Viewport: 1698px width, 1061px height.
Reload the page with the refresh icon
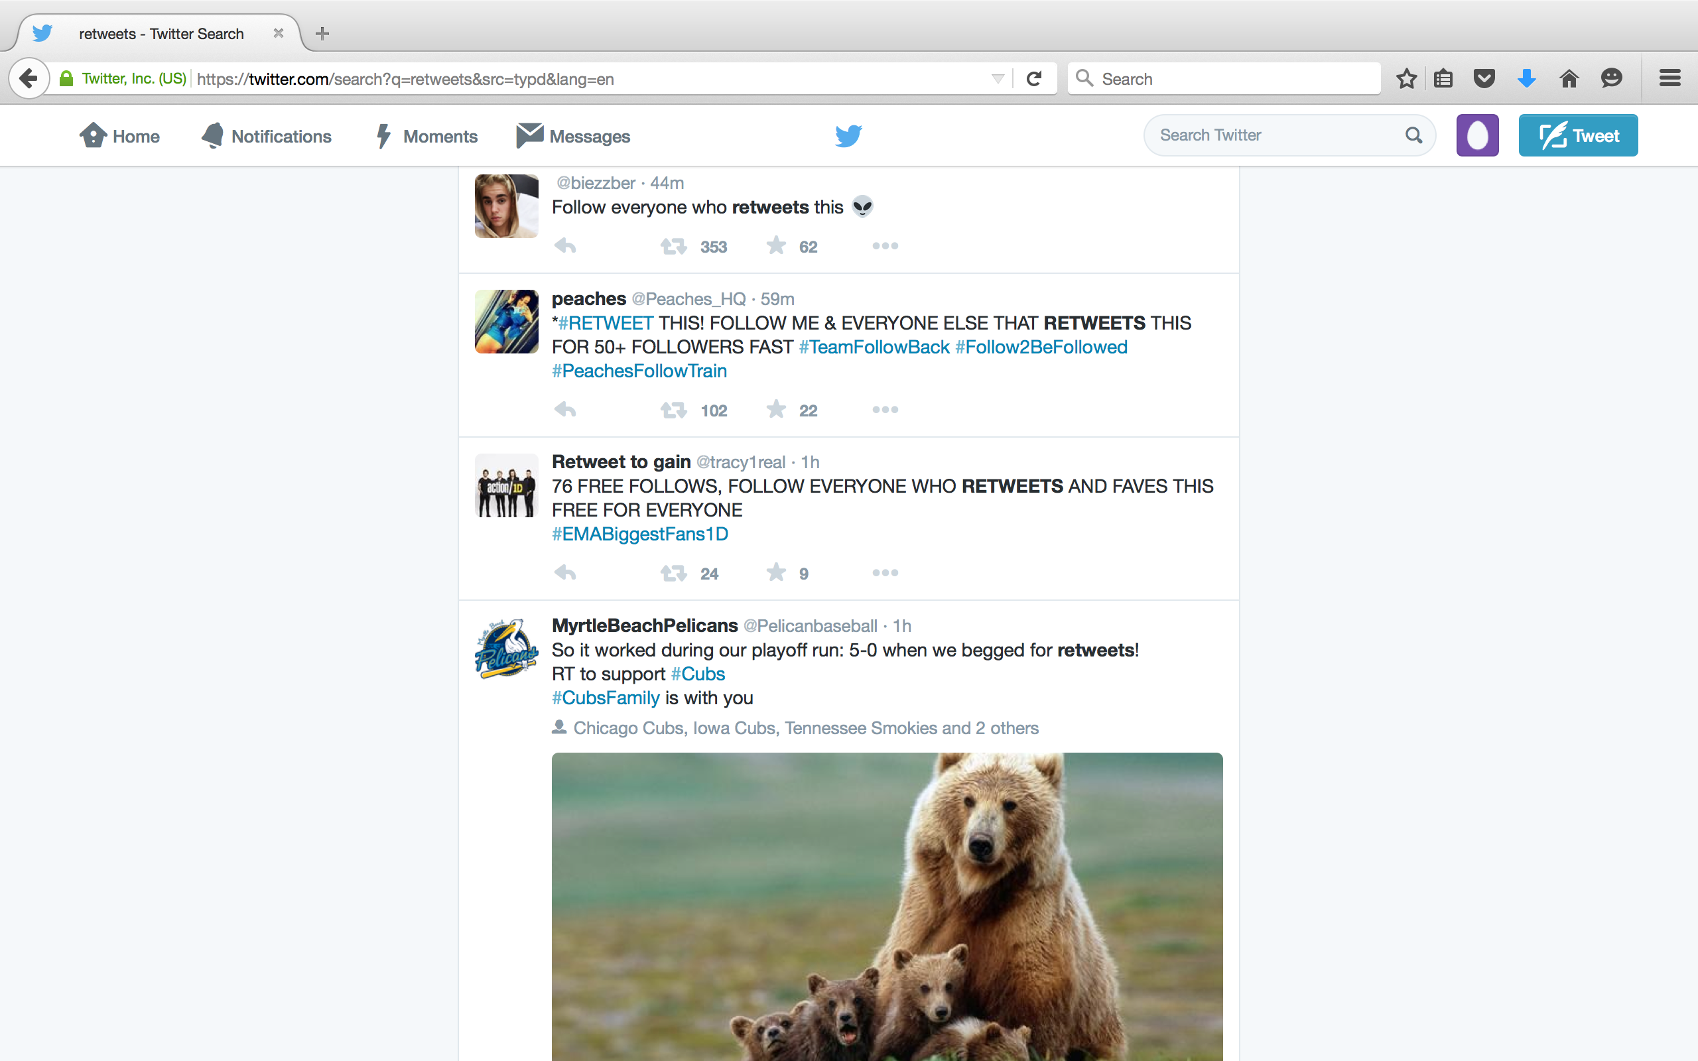pyautogui.click(x=1033, y=79)
